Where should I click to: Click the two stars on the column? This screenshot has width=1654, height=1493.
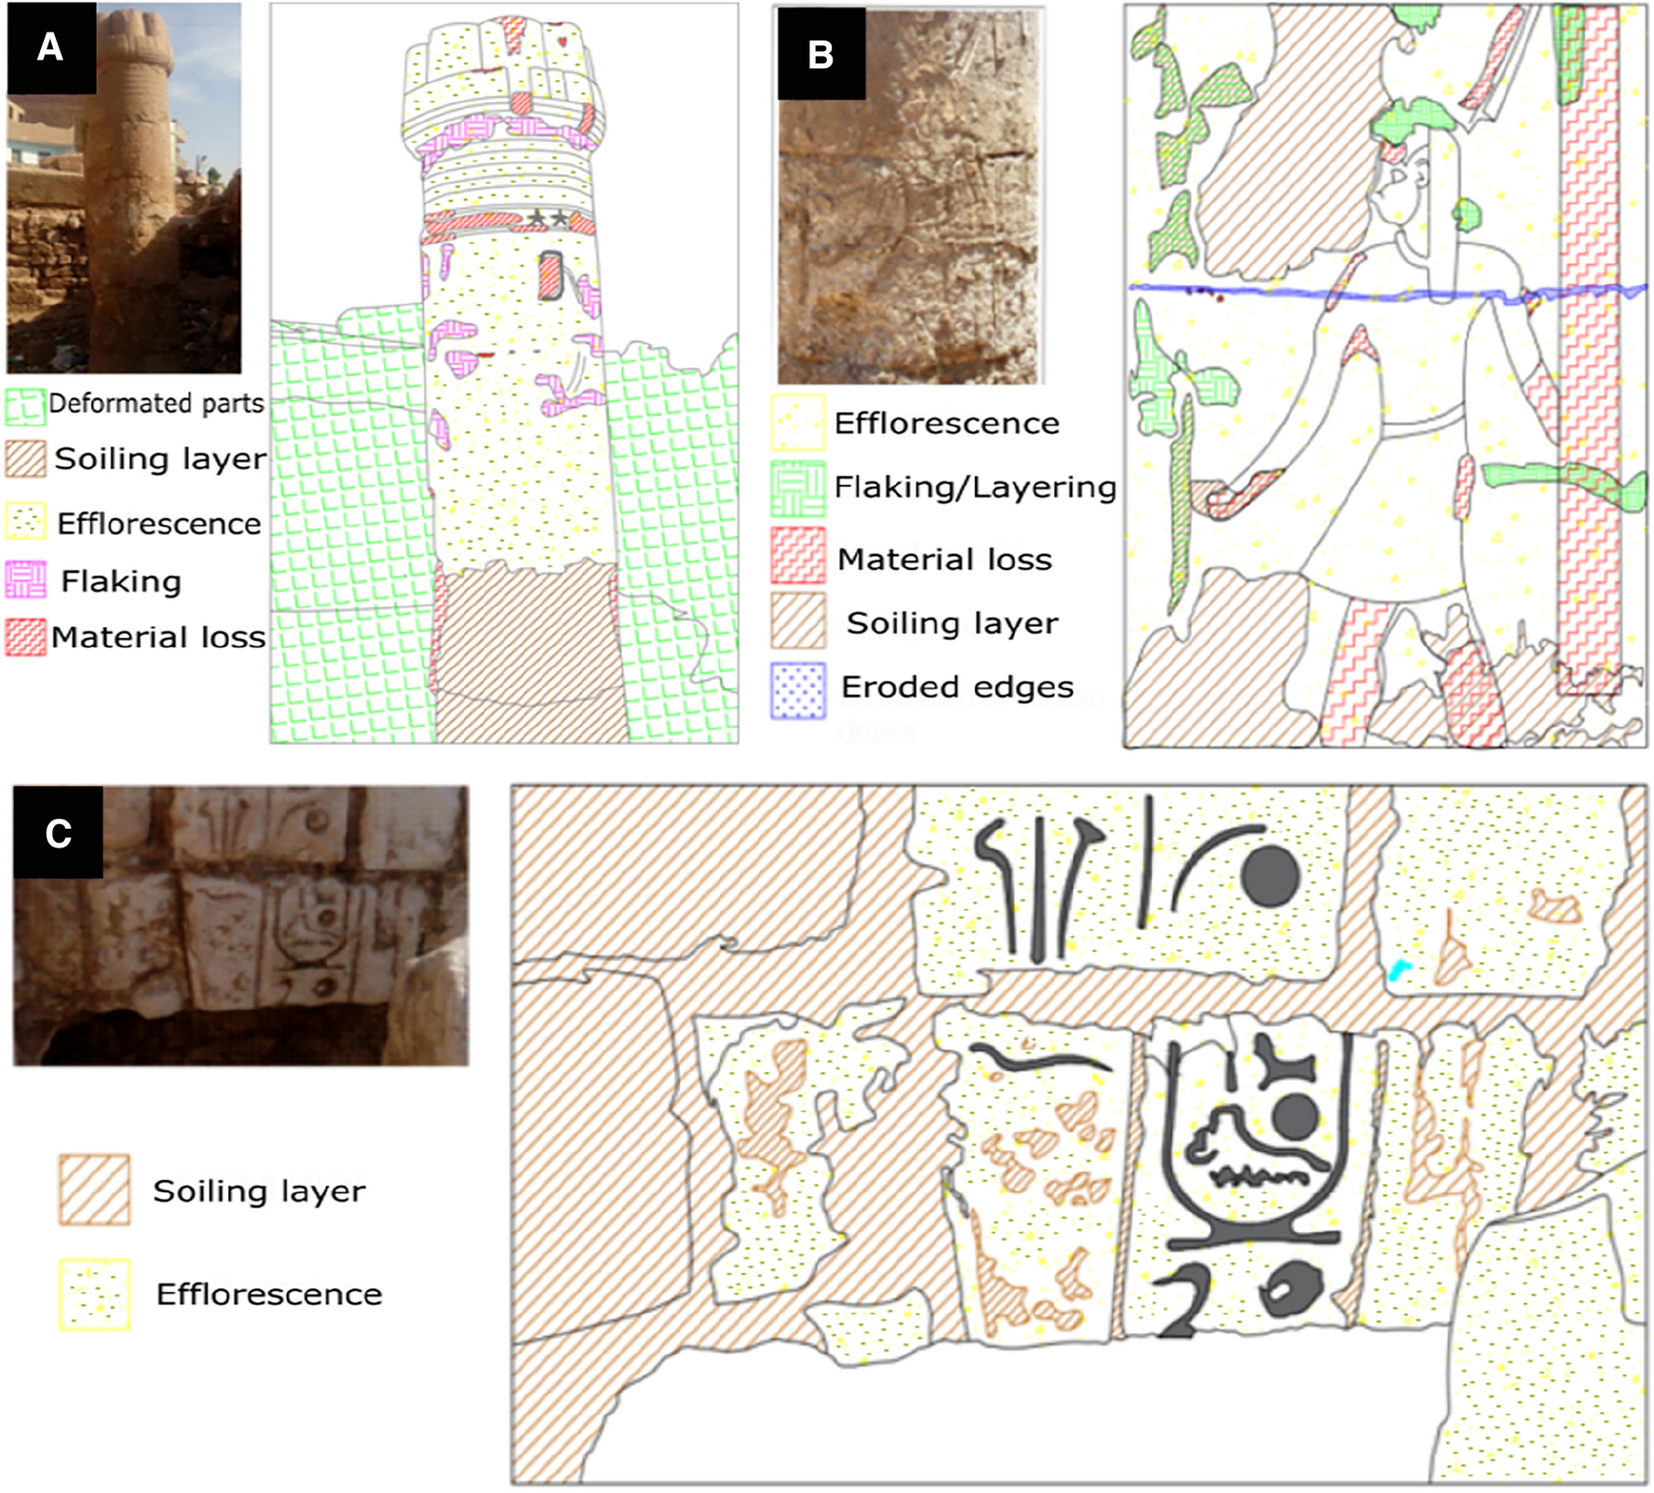pos(548,218)
